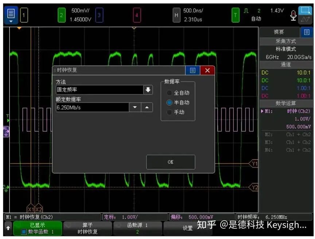
Task: Open the summary panel list icon
Action: pyautogui.click(x=307, y=32)
